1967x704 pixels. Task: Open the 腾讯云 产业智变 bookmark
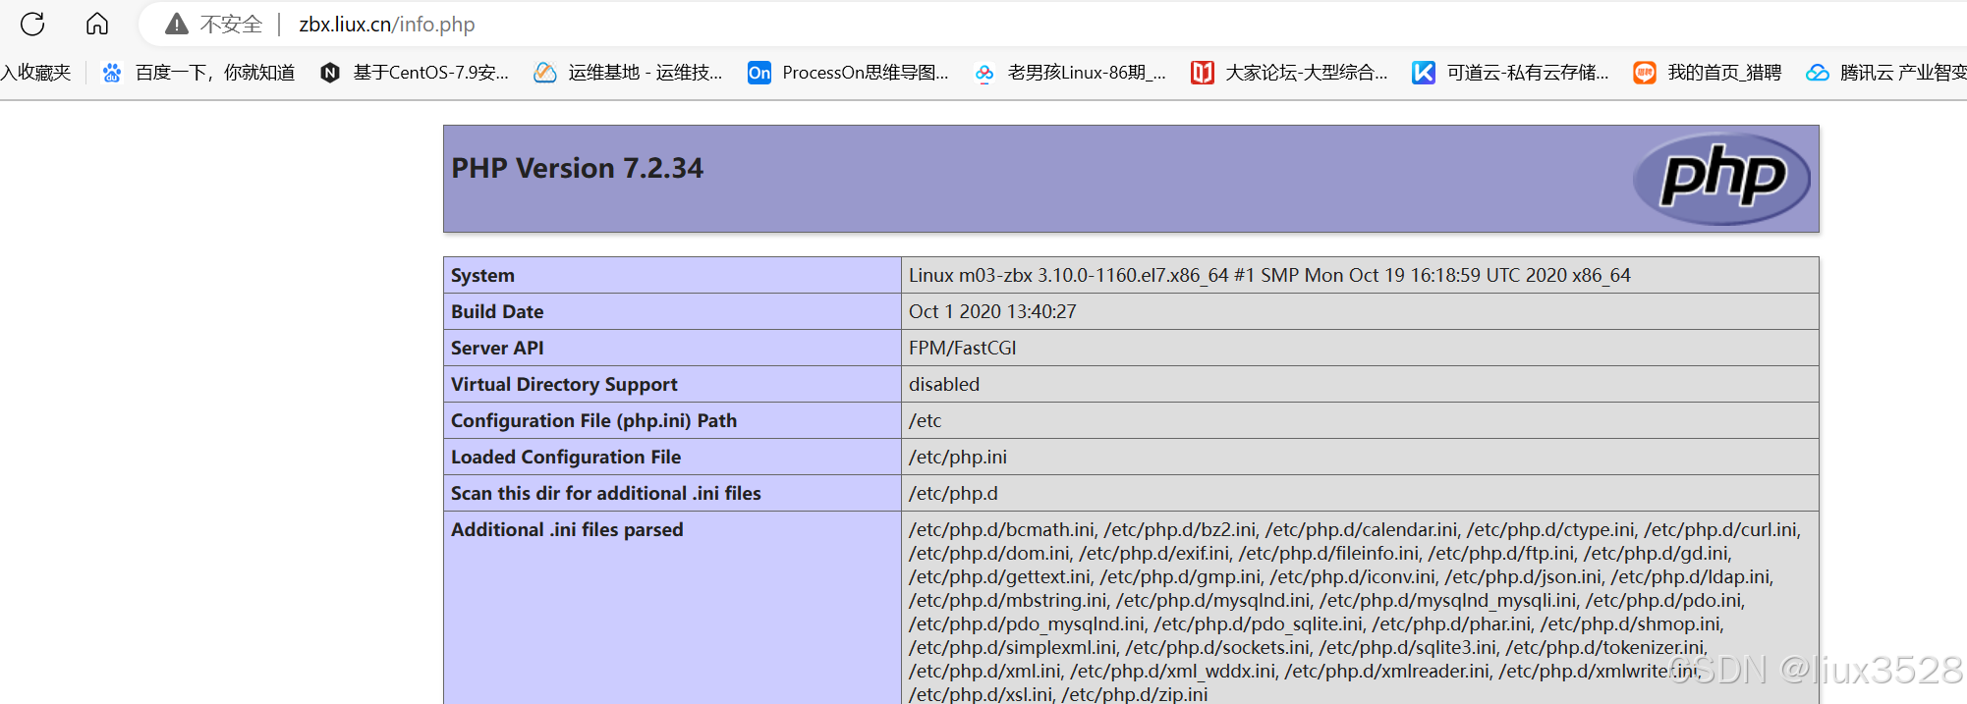[x=1903, y=73]
